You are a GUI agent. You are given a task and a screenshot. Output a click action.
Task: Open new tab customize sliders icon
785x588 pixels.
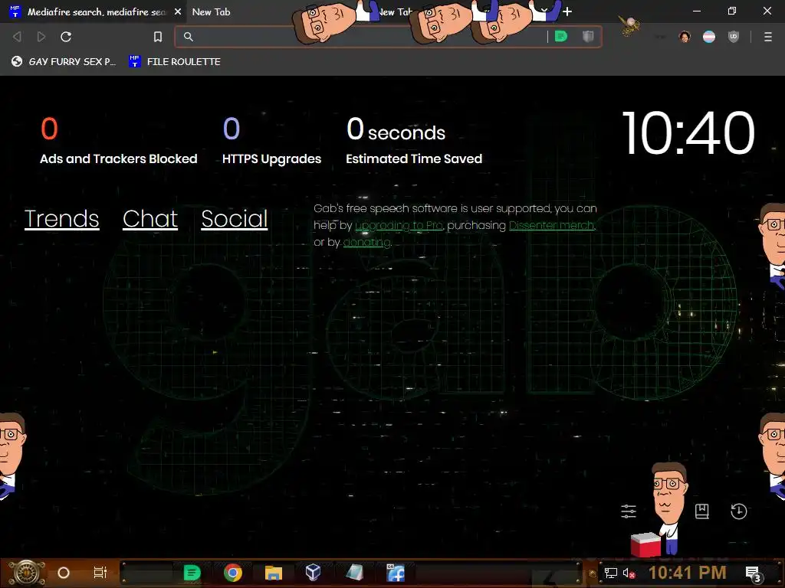[x=629, y=511]
